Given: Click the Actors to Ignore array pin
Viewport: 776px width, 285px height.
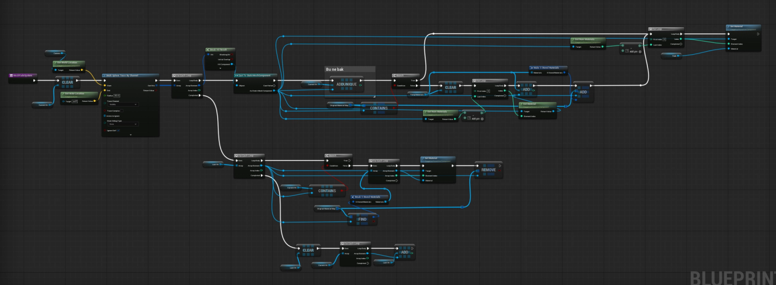Looking at the screenshot, I should click(x=105, y=116).
